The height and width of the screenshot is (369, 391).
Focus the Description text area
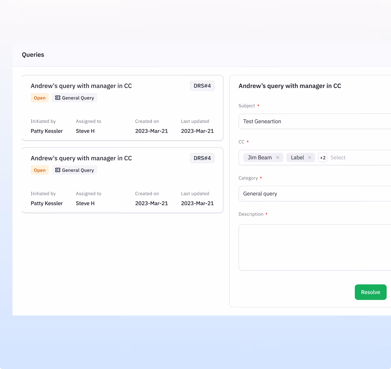tap(315, 247)
